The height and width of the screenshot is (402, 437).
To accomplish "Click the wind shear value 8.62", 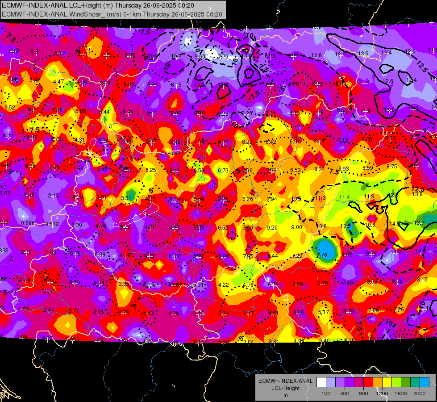I will [x=347, y=254].
